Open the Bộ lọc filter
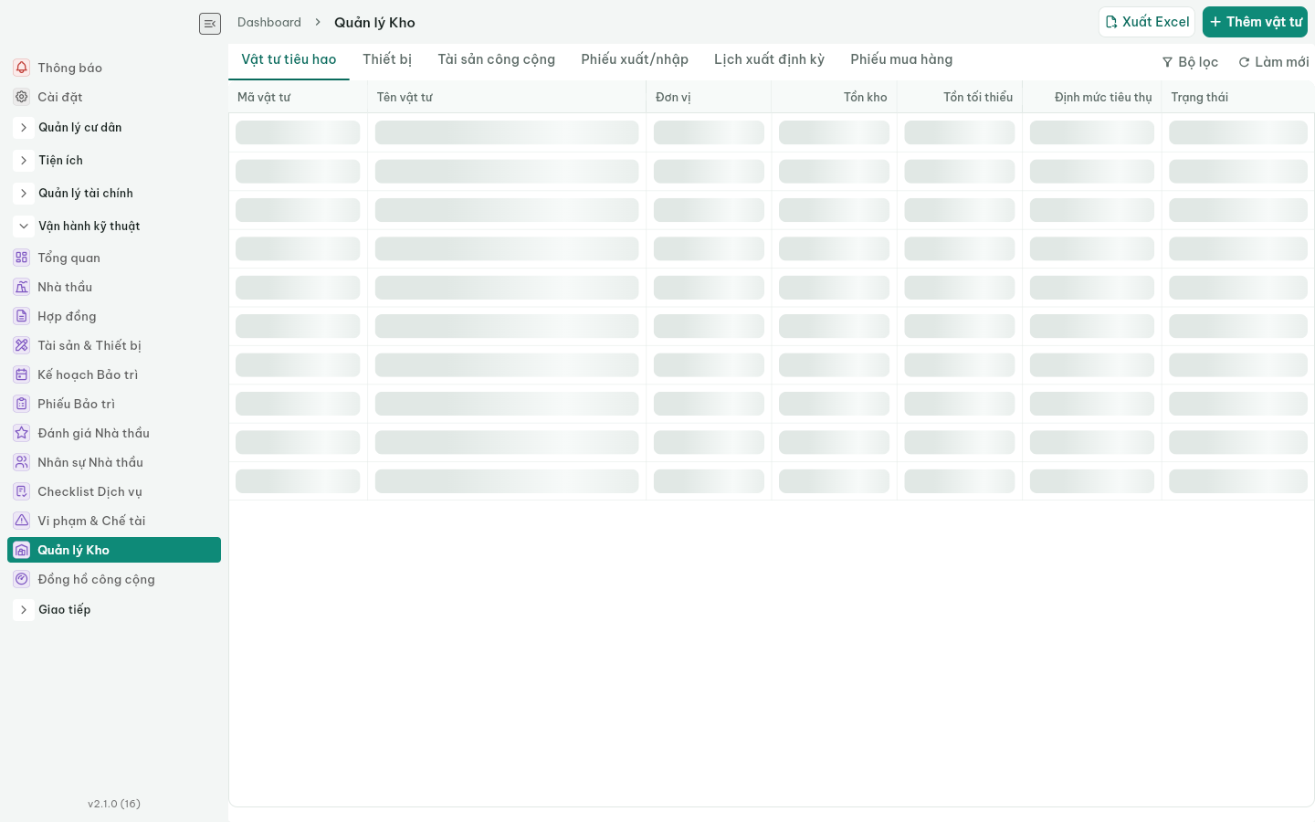 1190,62
